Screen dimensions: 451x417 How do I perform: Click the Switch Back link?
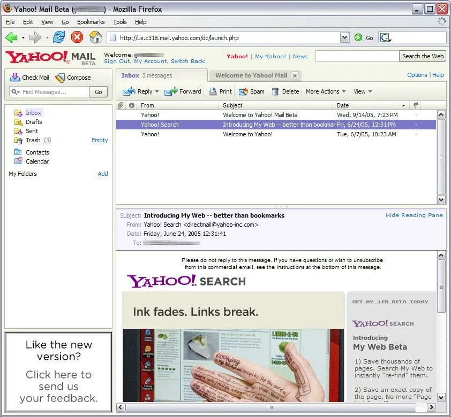(188, 61)
